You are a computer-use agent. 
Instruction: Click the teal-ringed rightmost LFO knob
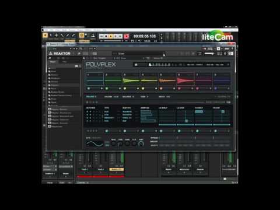pos(141,144)
